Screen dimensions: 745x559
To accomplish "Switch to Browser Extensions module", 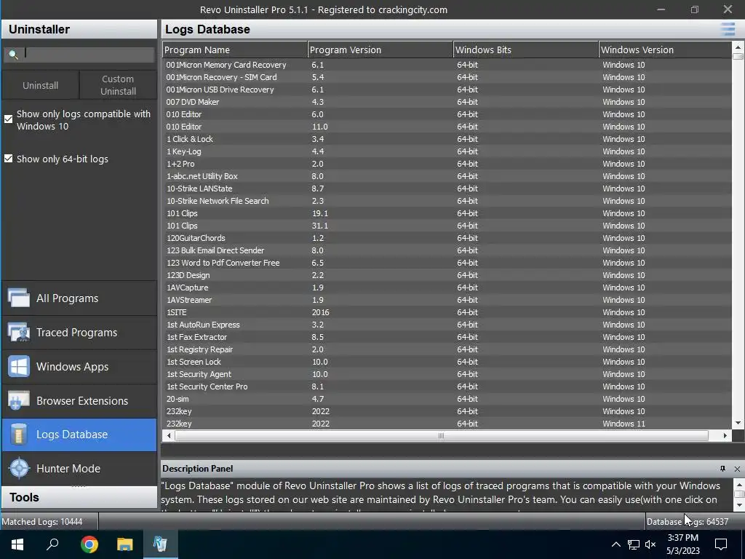I will (x=79, y=401).
